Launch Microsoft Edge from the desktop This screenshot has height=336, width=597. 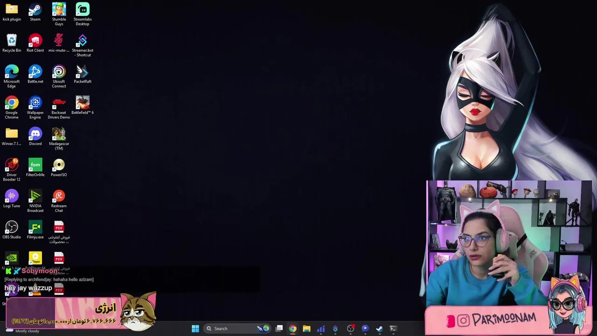12,77
